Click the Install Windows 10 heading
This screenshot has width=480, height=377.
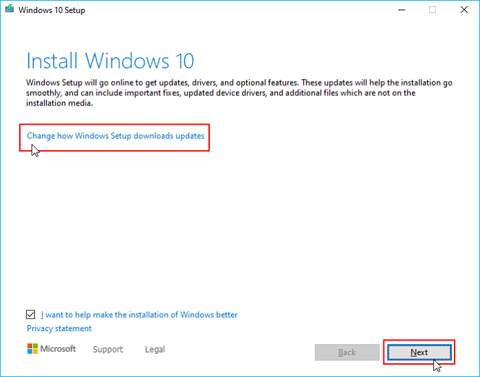click(x=110, y=60)
